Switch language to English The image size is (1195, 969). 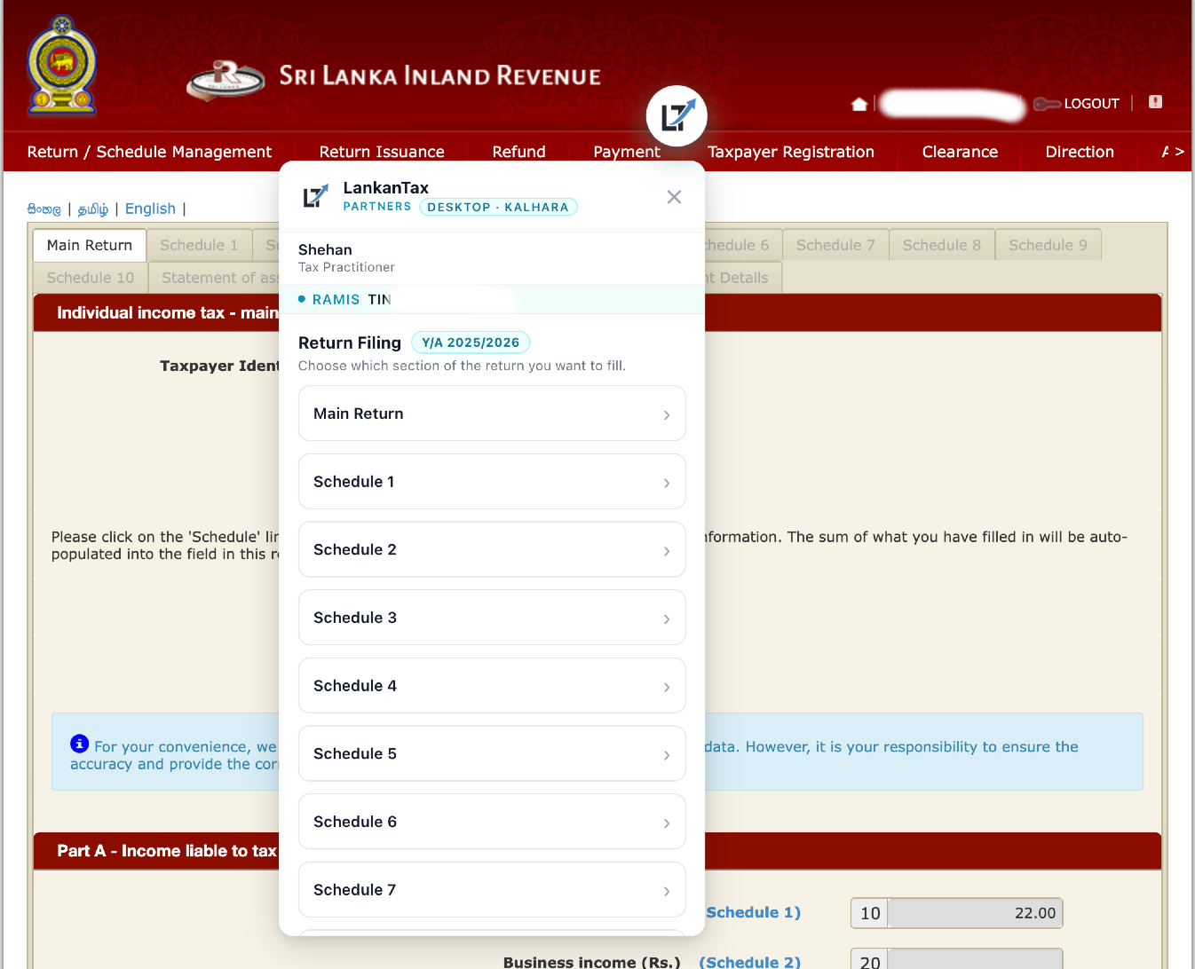pyautogui.click(x=150, y=209)
